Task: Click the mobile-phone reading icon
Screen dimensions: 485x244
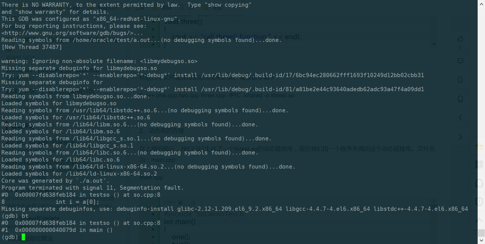Action: (460, 99)
